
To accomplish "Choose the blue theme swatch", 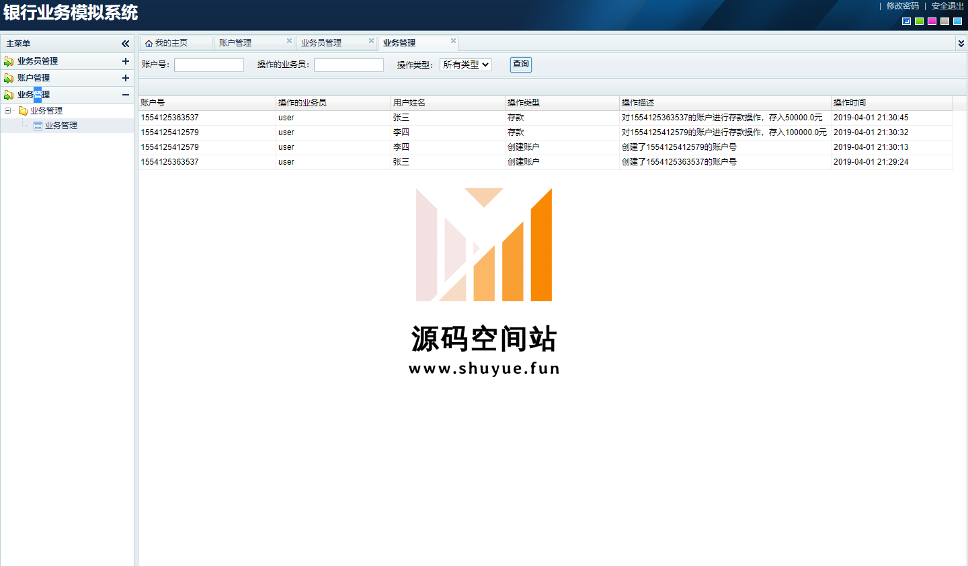I will [x=906, y=22].
